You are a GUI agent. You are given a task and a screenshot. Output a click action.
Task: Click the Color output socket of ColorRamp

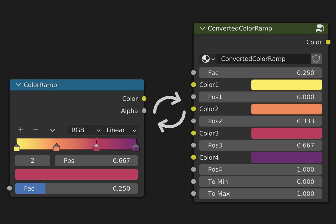click(x=144, y=99)
